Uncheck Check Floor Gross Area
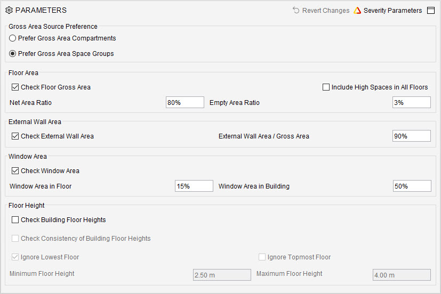 [15, 87]
